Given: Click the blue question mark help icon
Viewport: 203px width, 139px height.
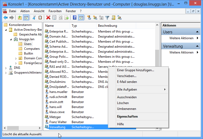Looking at the screenshot, I should [x=75, y=18].
